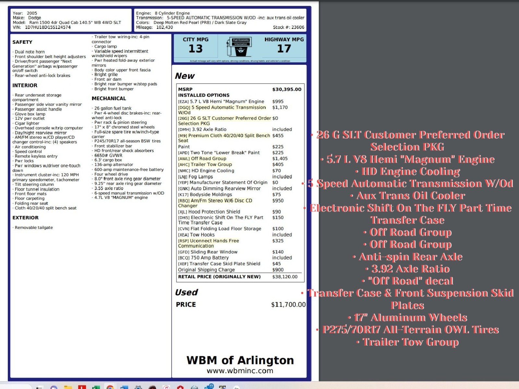Select the retail price $38,120.00
519x389 pixels.
pyautogui.click(x=285, y=277)
